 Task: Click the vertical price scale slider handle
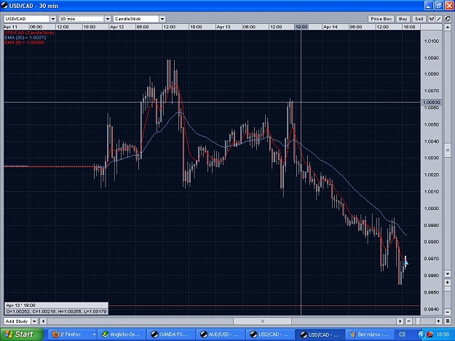[x=447, y=151]
